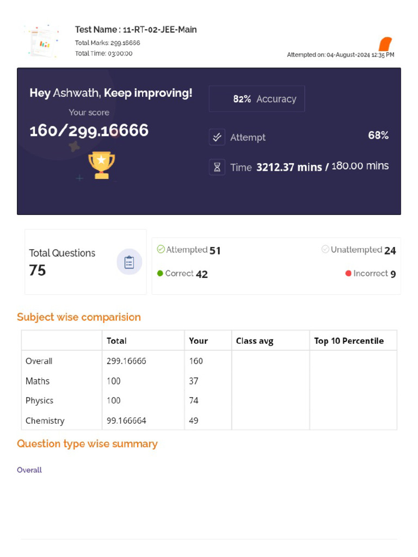Image resolution: width=418 pixels, height=557 pixels.
Task: Click the Question type wise summary heading
Action: click(87, 444)
